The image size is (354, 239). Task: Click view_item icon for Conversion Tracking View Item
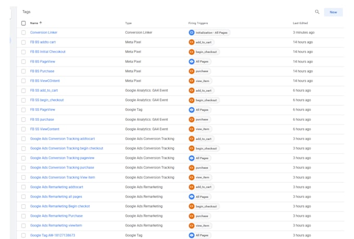pos(192,178)
